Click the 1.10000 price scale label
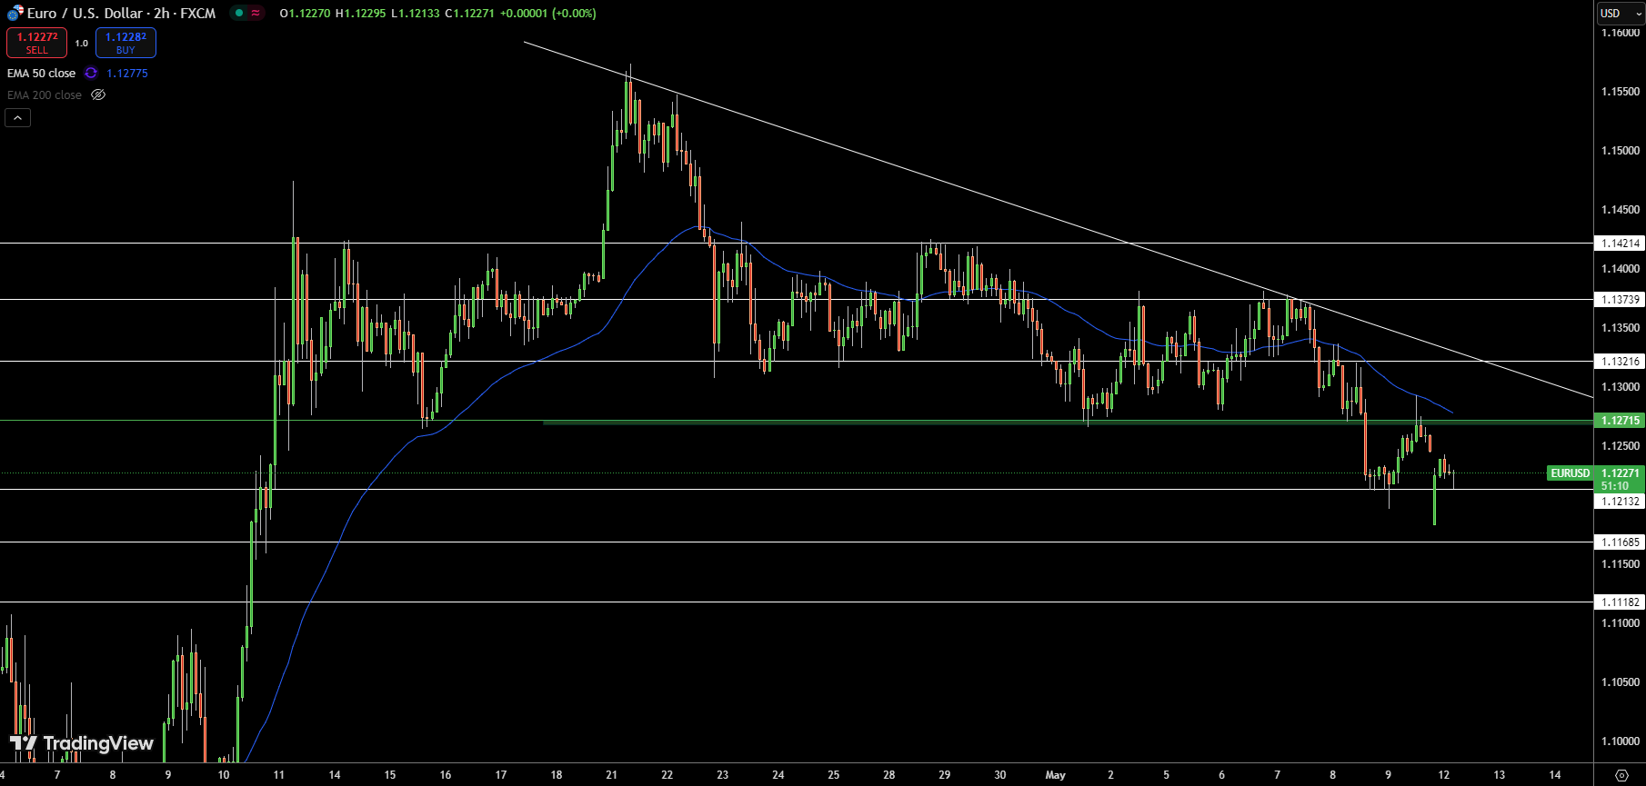Viewport: 1646px width, 786px height. click(1621, 741)
